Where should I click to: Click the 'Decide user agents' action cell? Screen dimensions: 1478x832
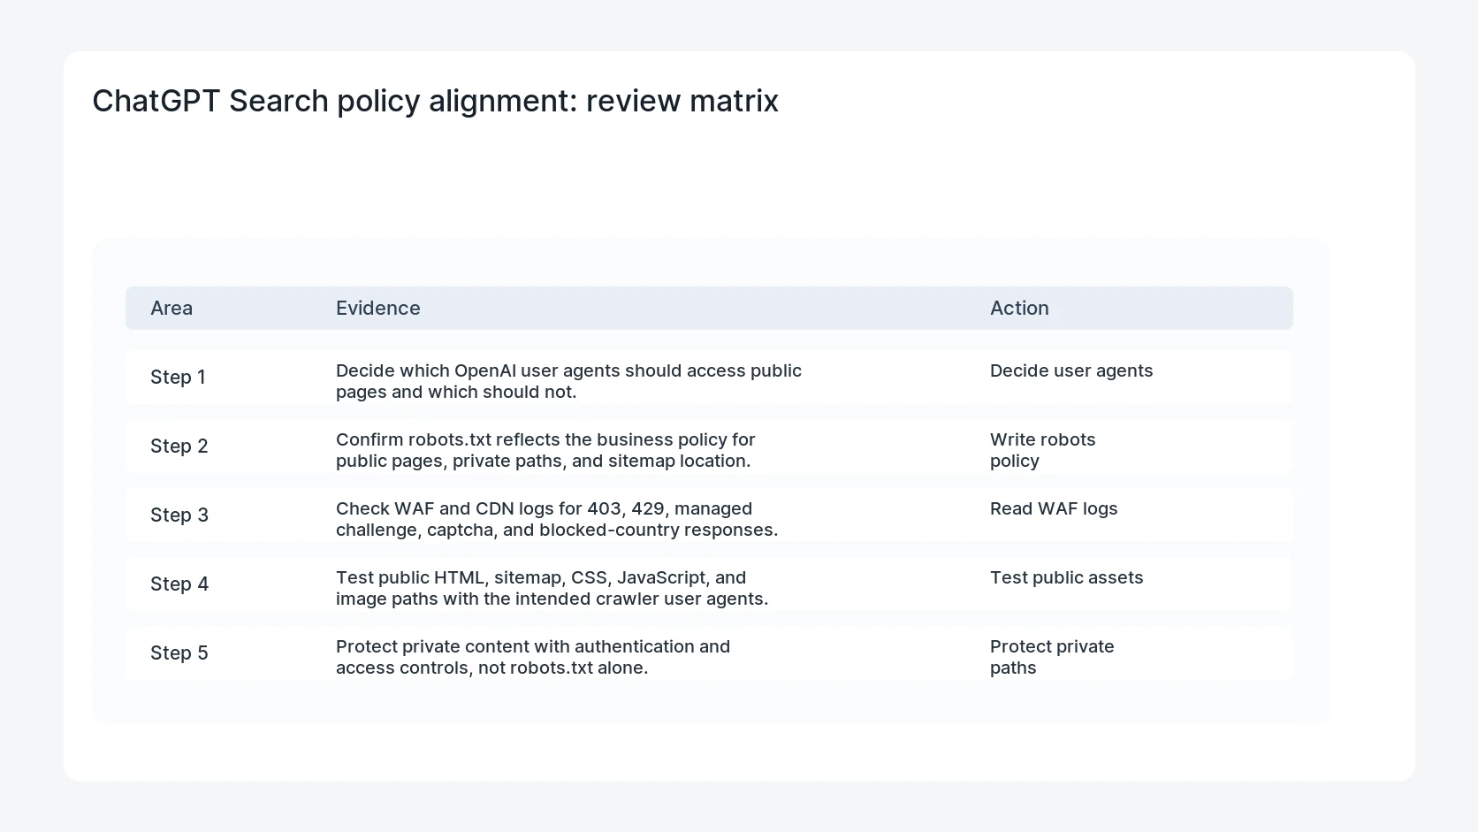click(1071, 370)
